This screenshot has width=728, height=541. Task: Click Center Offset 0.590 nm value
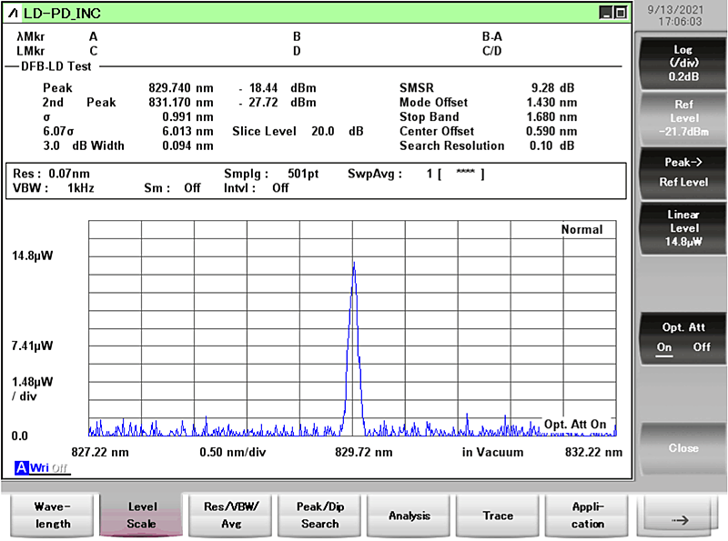(x=551, y=131)
